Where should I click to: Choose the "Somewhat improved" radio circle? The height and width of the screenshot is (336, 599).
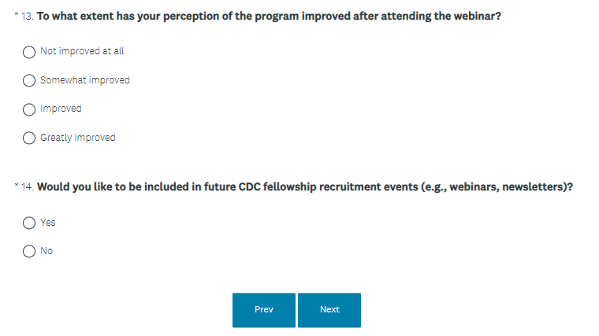(x=29, y=80)
